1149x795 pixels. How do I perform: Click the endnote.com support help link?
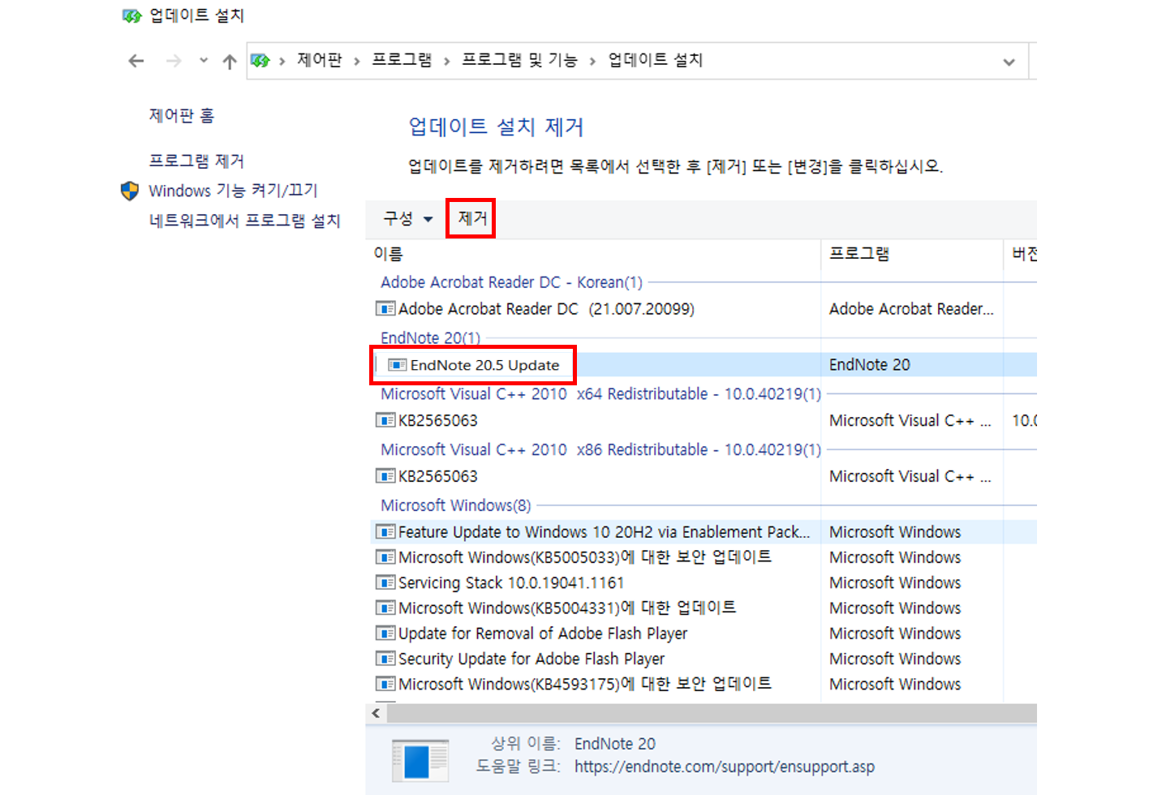(x=725, y=767)
